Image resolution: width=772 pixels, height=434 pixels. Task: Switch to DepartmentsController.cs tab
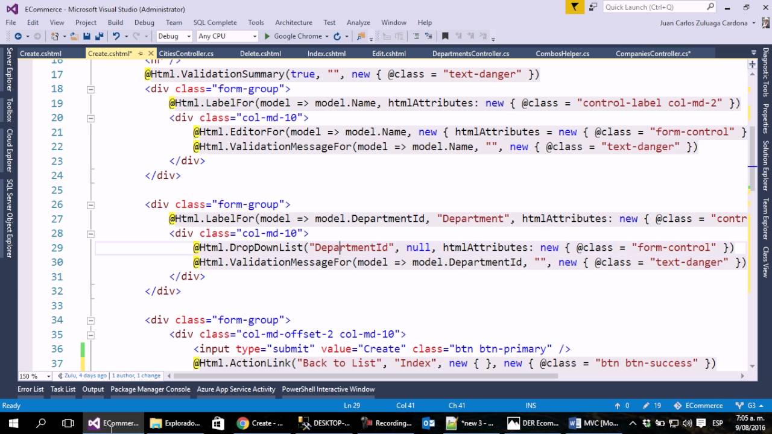[x=470, y=54]
